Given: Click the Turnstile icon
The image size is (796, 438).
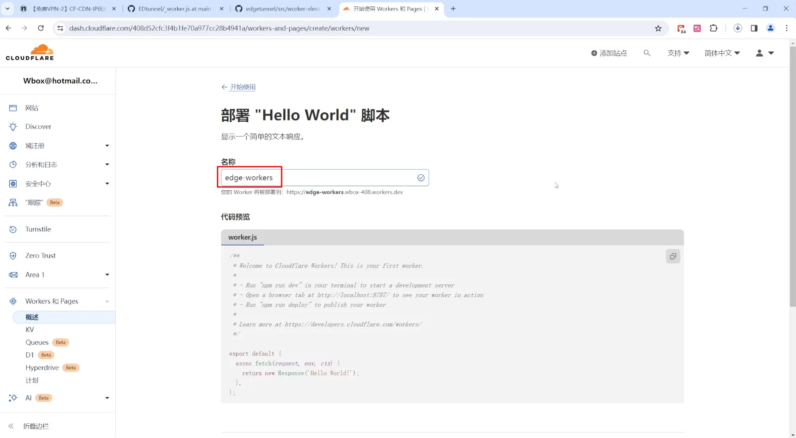Looking at the screenshot, I should pyautogui.click(x=13, y=229).
